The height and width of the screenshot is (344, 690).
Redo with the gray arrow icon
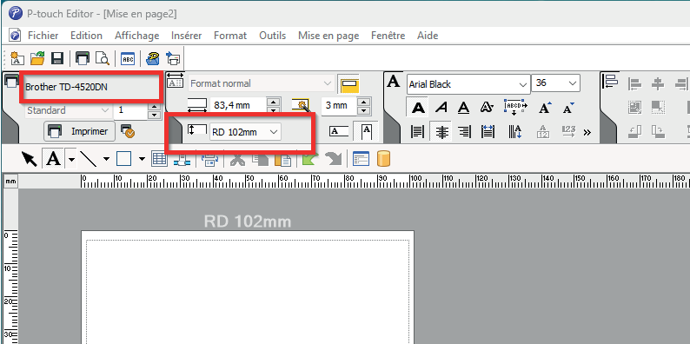pos(334,159)
